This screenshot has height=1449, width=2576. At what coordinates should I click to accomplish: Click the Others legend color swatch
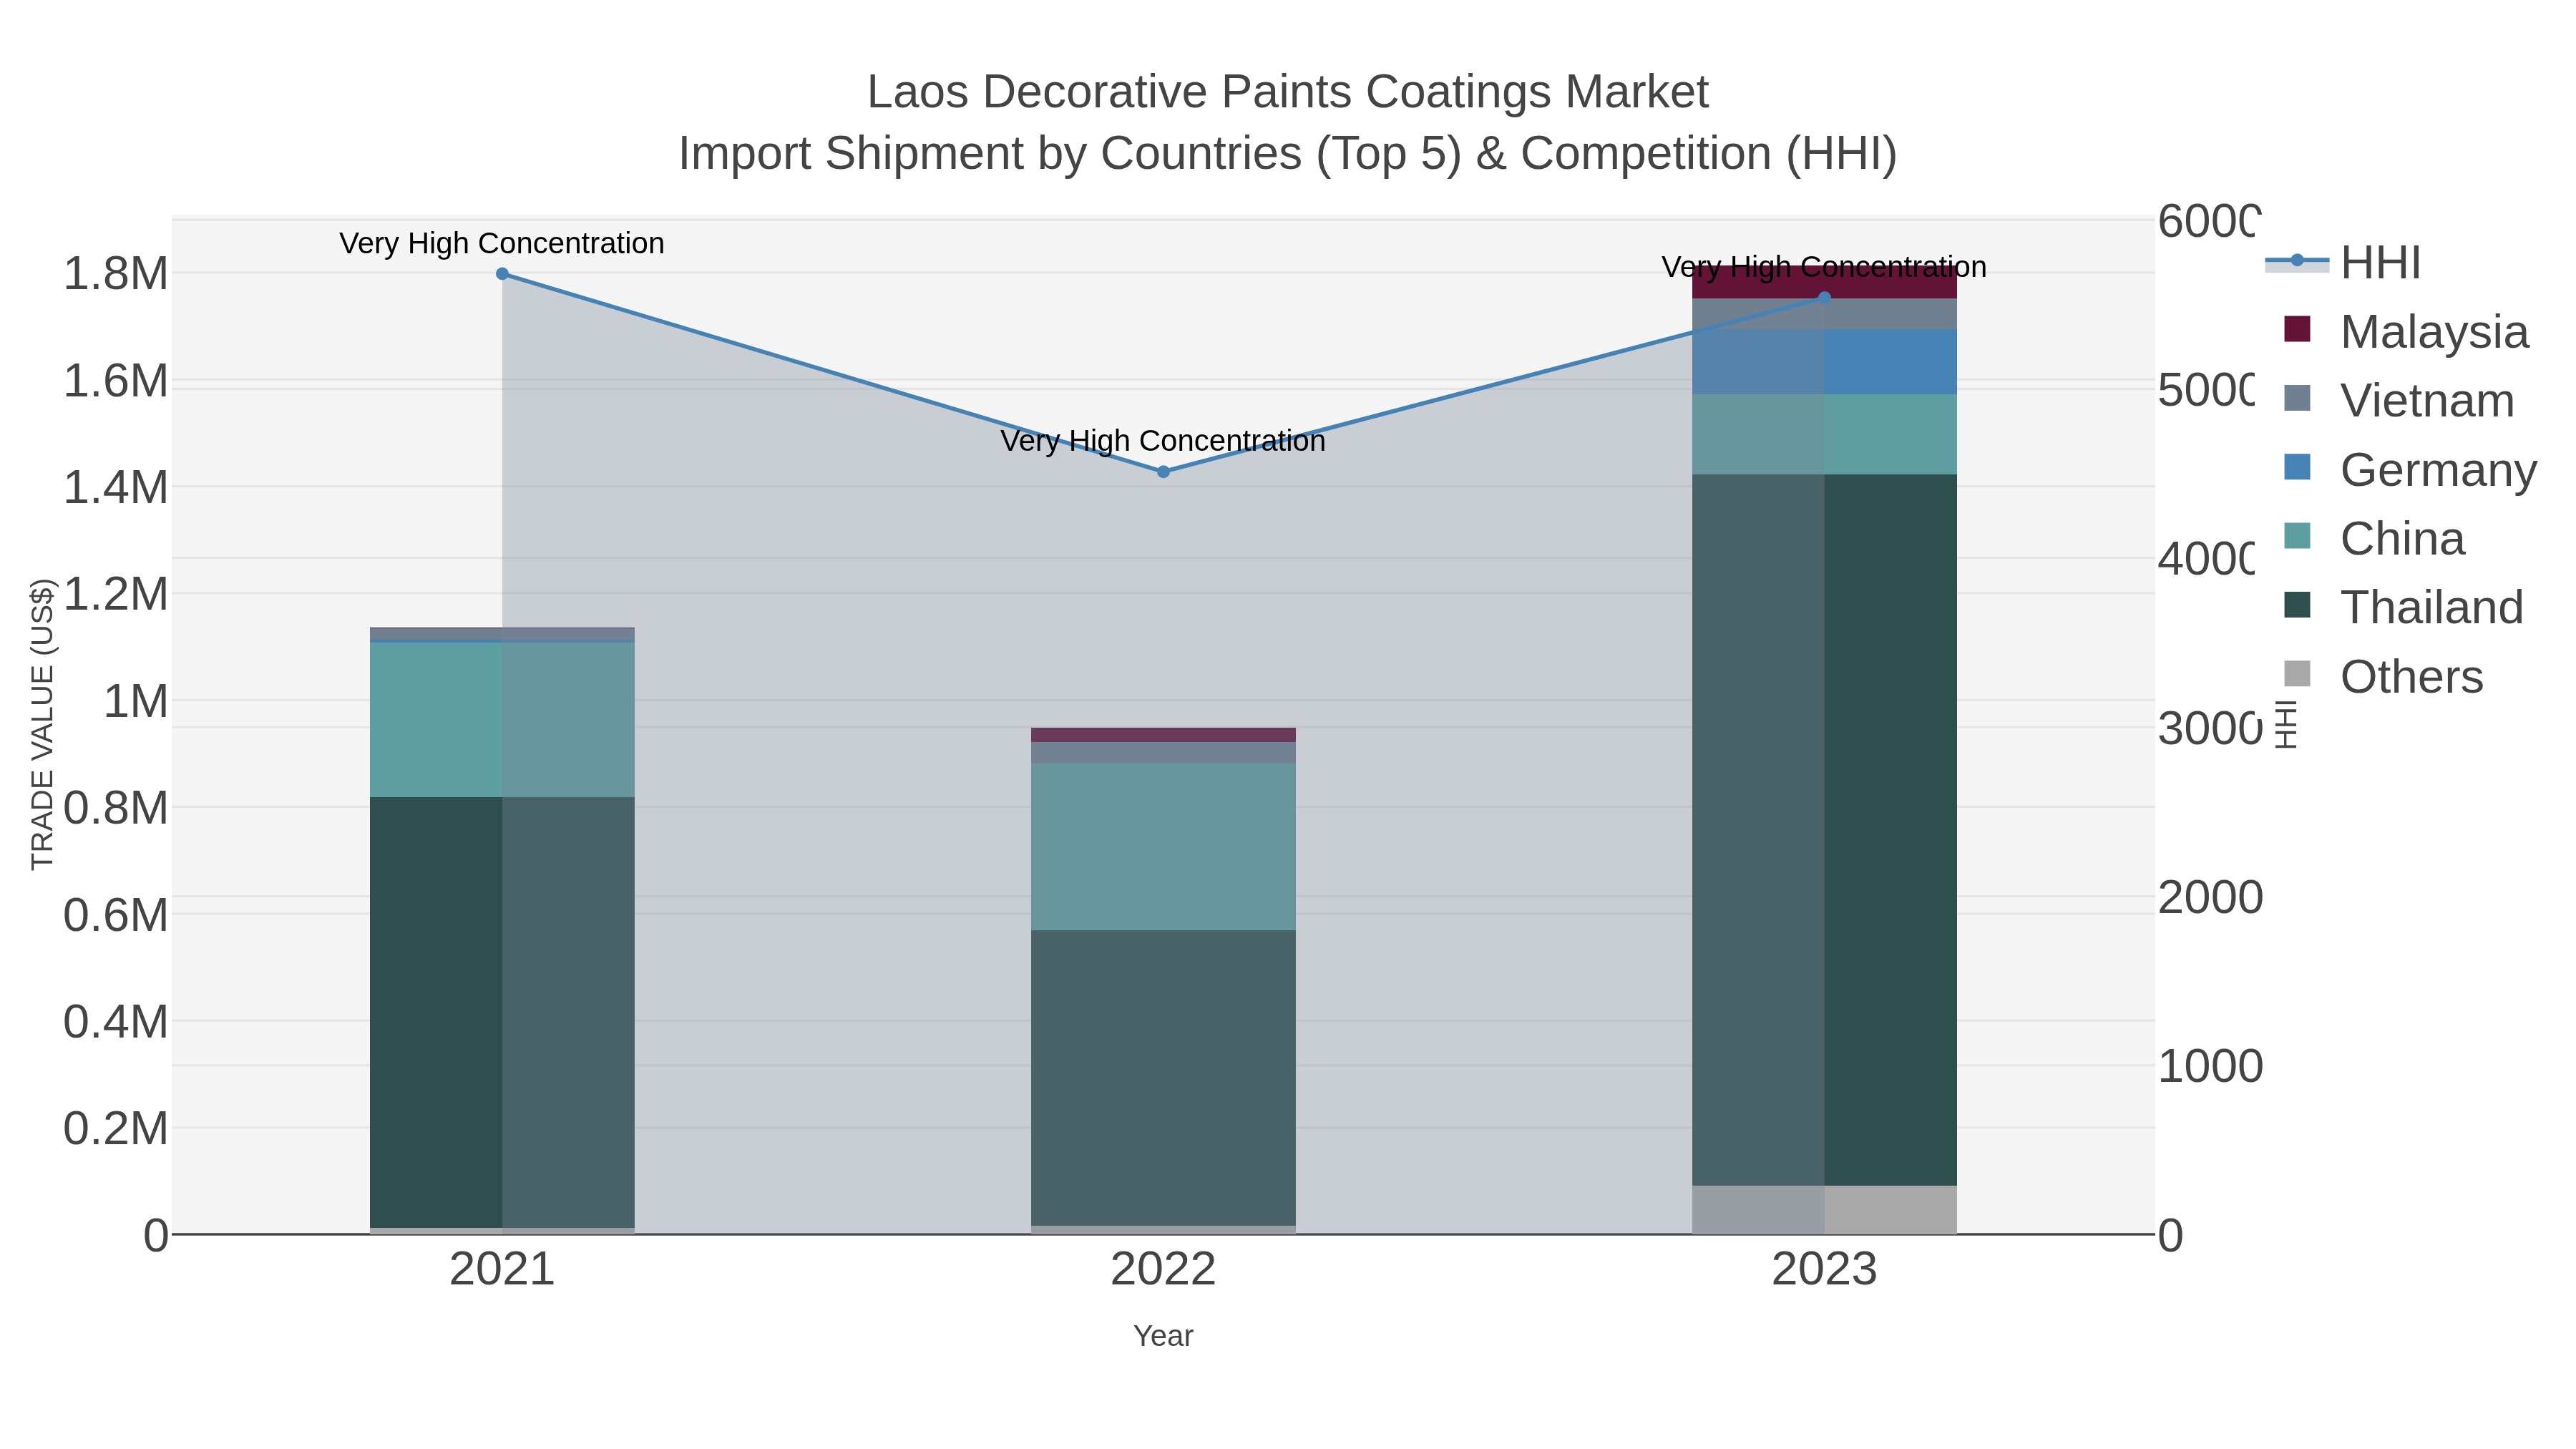(2298, 674)
